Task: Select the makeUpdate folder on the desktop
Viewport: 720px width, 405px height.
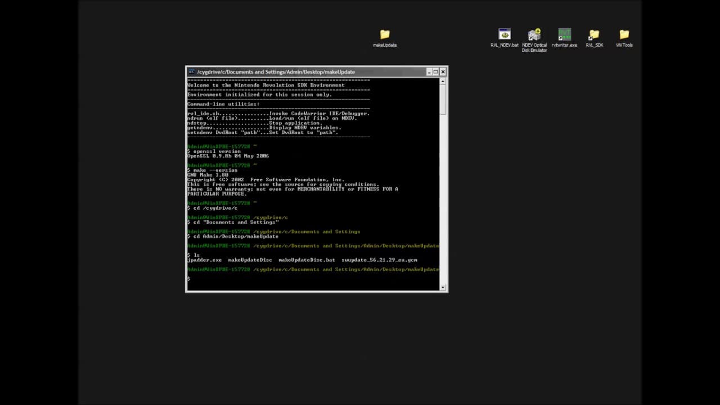Action: [385, 38]
